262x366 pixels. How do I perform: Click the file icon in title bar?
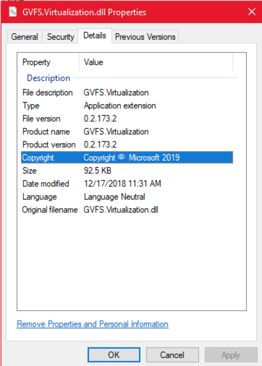pyautogui.click(x=13, y=12)
